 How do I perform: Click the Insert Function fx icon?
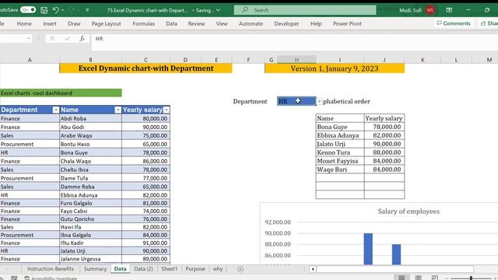pos(82,39)
